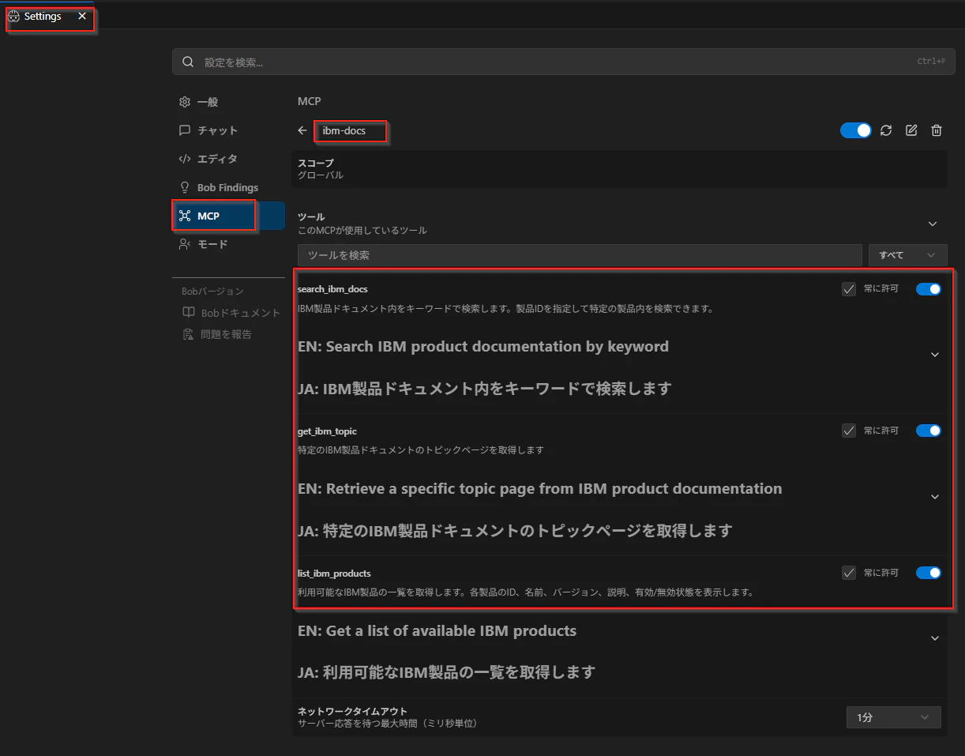Click the MCP network icon in sidebar
965x756 pixels.
click(185, 216)
